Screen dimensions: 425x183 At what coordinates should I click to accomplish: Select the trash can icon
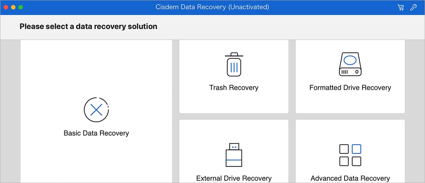pyautogui.click(x=234, y=64)
